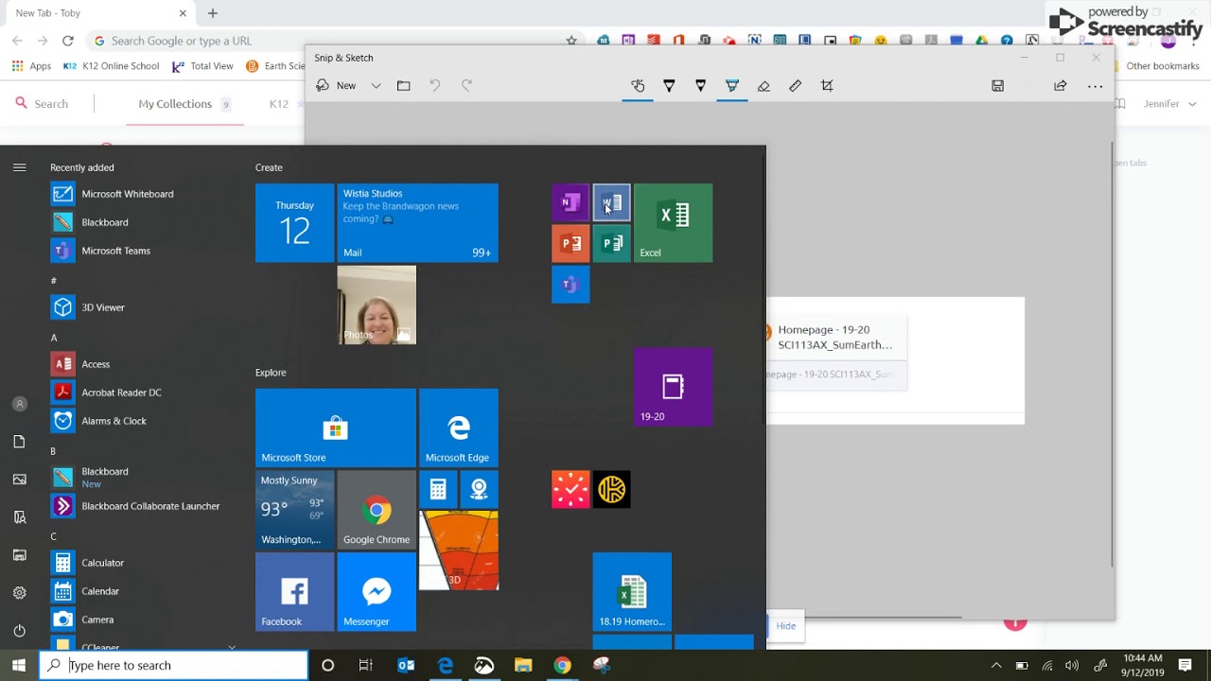Reload the Chrome page
Viewport: 1211px width, 681px height.
coord(68,41)
